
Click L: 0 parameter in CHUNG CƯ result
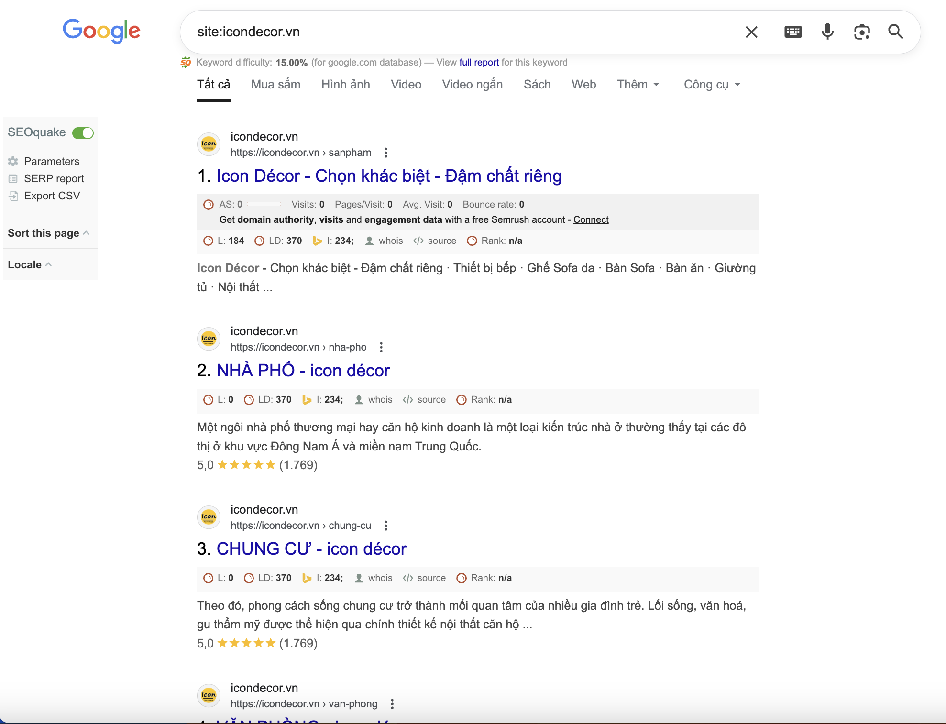pos(219,578)
